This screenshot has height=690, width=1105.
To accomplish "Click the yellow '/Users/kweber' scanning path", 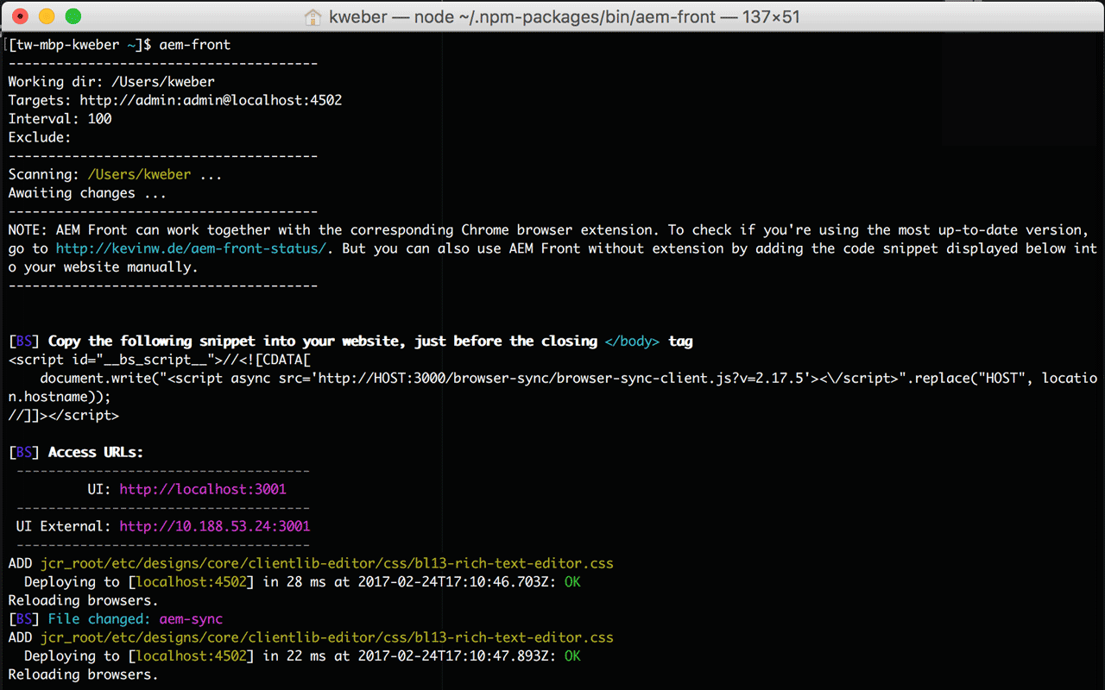I will coord(139,174).
